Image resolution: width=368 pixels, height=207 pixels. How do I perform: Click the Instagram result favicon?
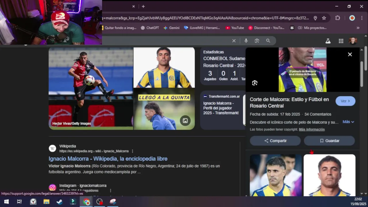[x=52, y=188]
